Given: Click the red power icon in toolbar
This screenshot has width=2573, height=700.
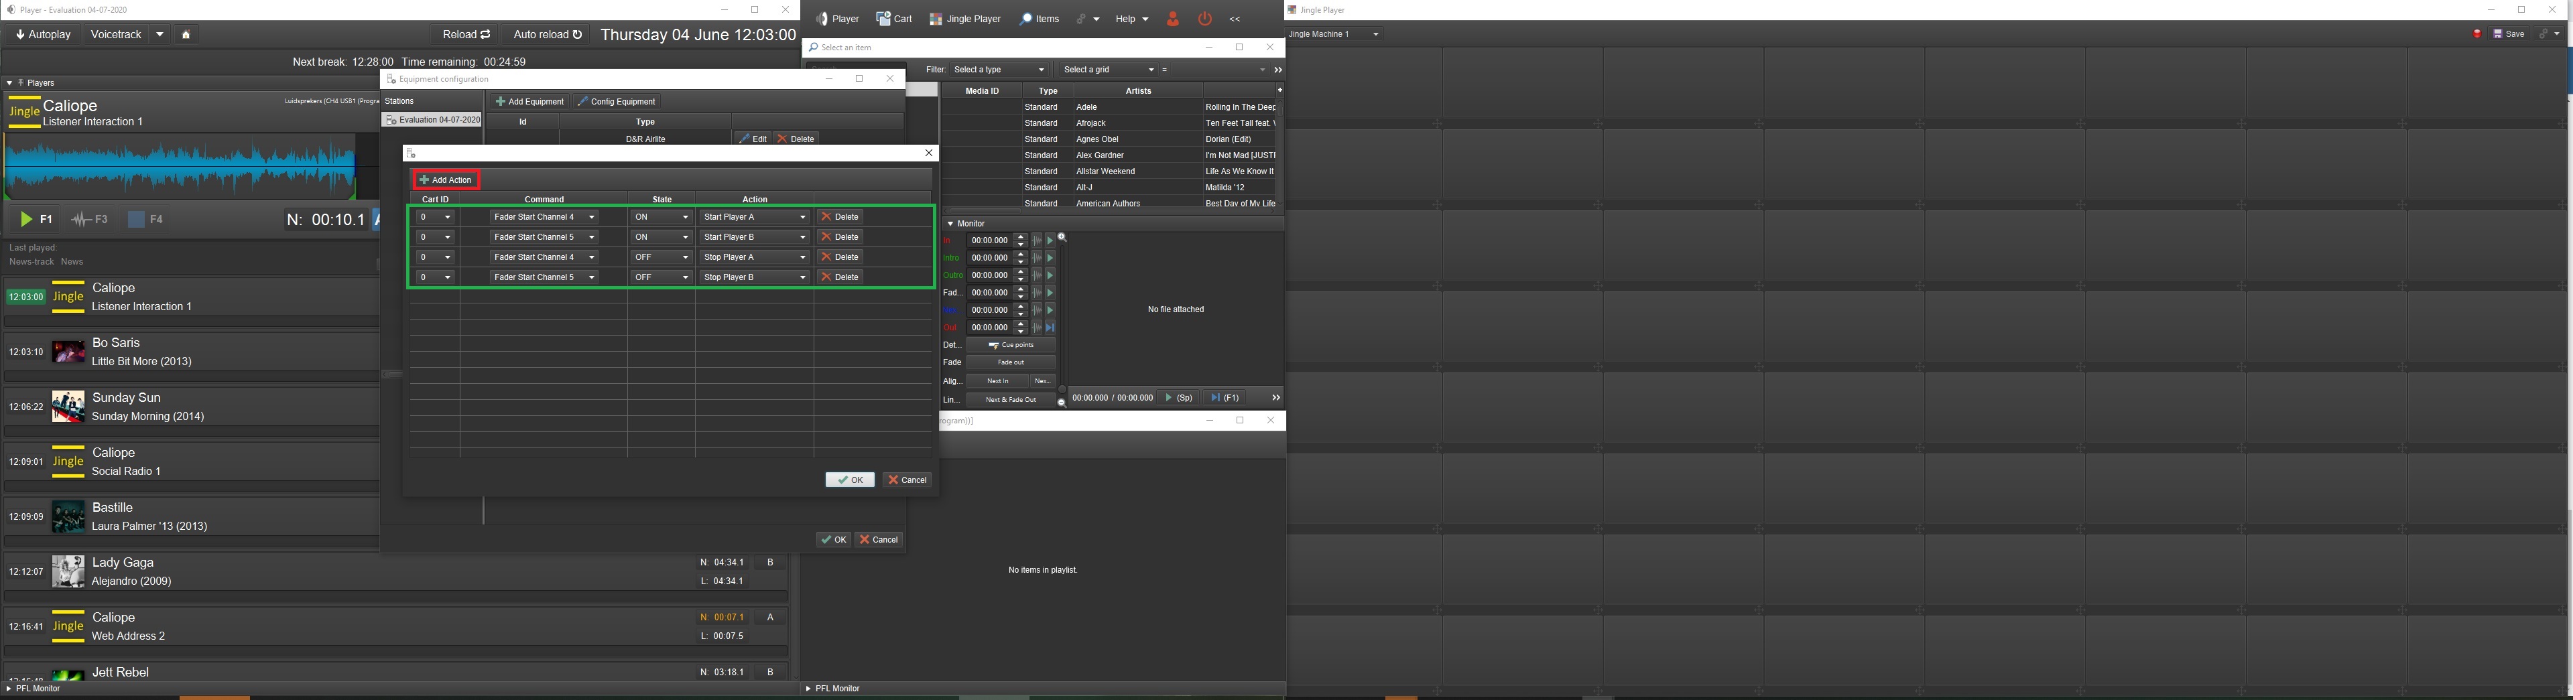Looking at the screenshot, I should [x=1204, y=19].
